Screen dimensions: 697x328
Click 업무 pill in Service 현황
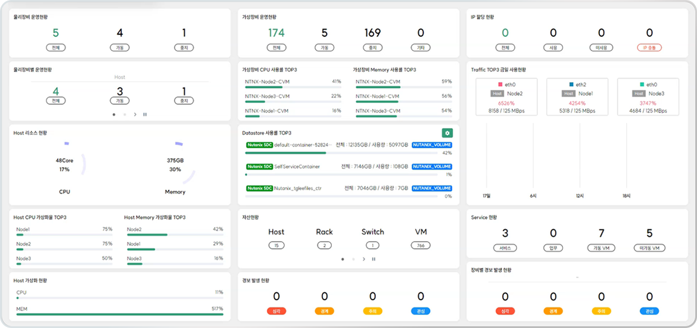pos(553,248)
